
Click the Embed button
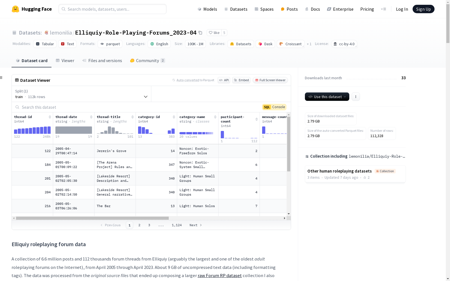241,80
